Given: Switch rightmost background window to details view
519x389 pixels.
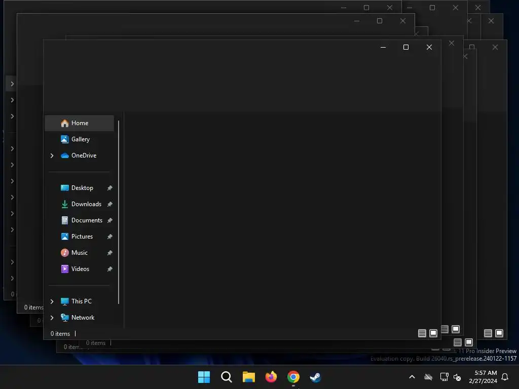Looking at the screenshot, I should point(488,333).
